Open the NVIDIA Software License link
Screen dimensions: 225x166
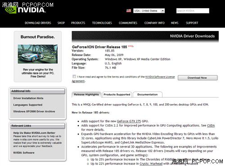(160, 77)
